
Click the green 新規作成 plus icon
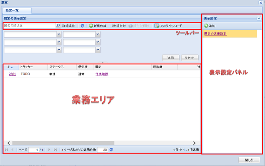(91, 26)
